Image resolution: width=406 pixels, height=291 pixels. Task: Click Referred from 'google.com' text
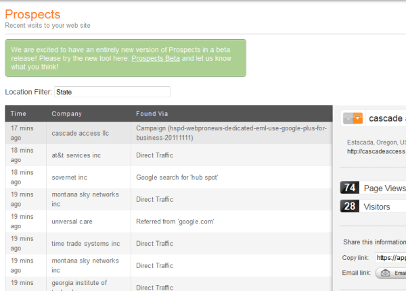(175, 221)
